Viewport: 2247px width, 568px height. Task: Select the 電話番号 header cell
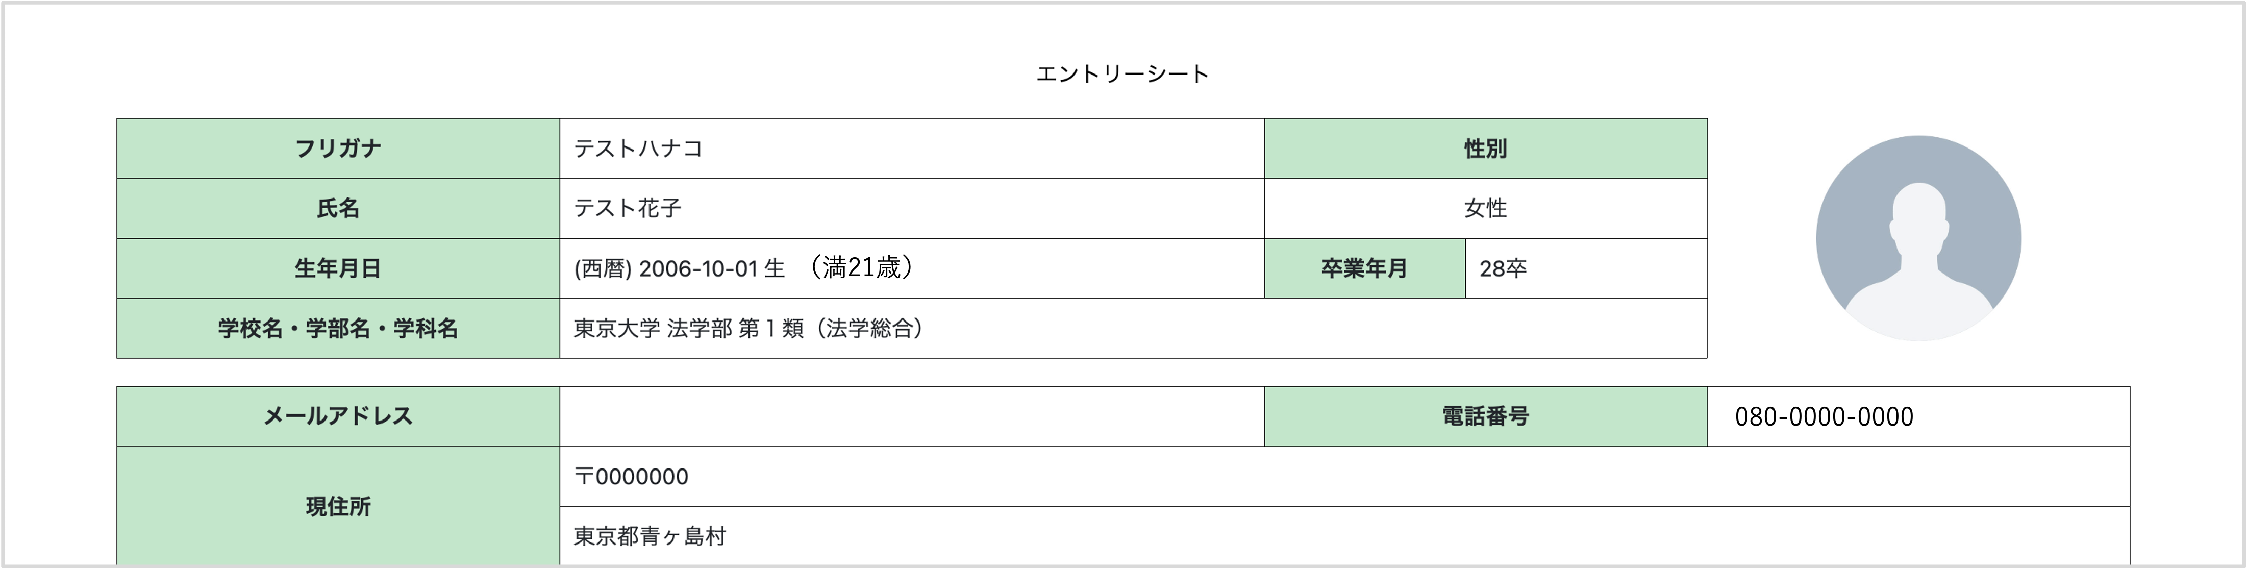[1485, 416]
